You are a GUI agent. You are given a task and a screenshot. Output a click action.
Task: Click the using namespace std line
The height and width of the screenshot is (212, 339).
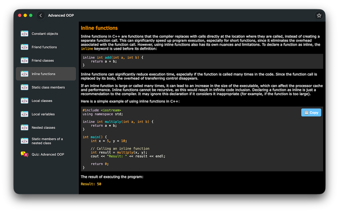(103, 114)
